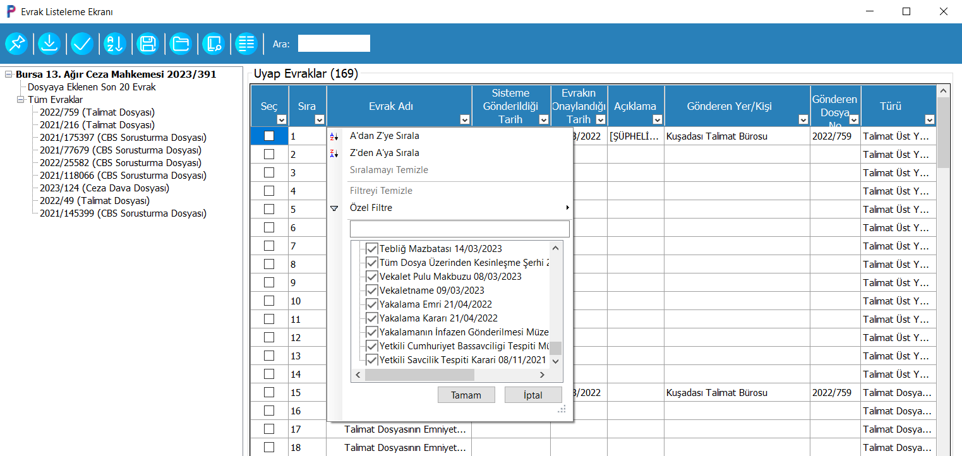Click the Ara search field
The height and width of the screenshot is (456, 962).
point(334,44)
